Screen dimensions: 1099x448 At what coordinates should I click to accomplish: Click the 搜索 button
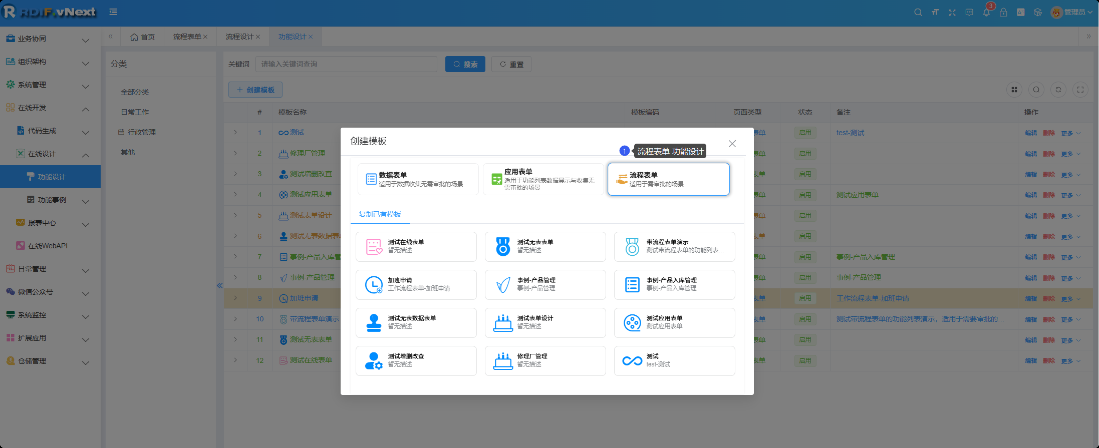[465, 64]
